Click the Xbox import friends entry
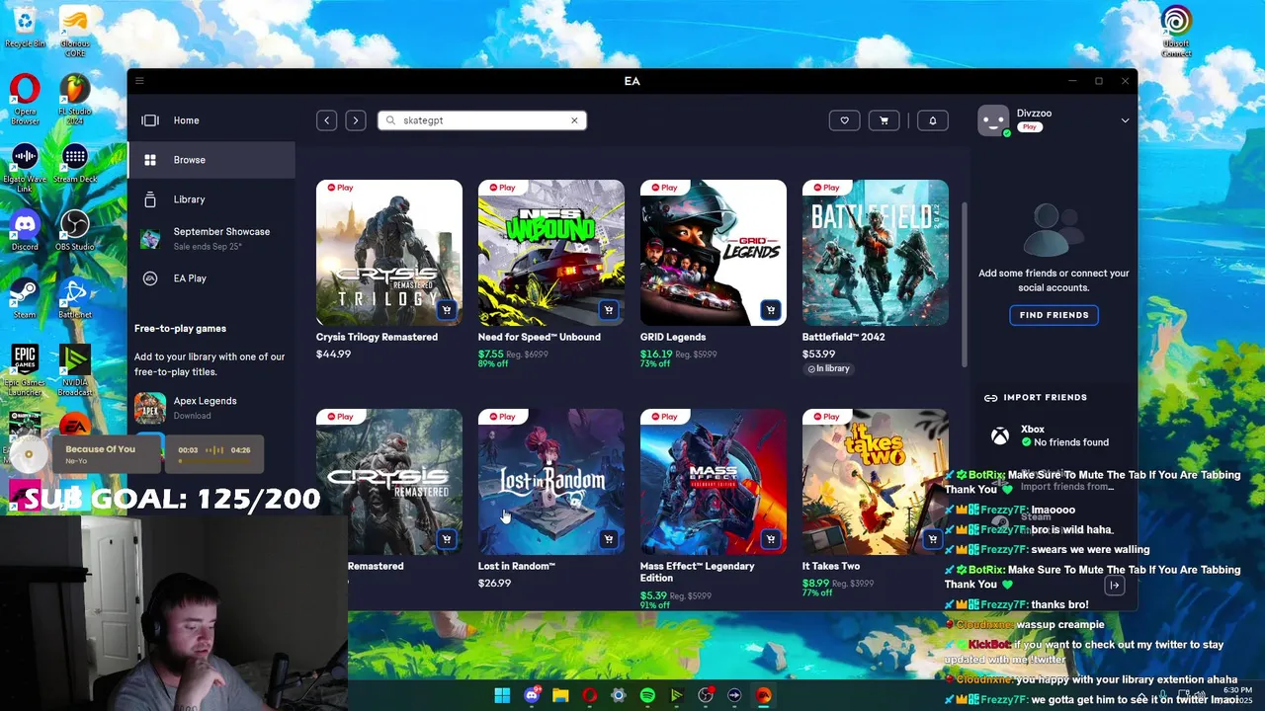1265x711 pixels. coord(1054,435)
